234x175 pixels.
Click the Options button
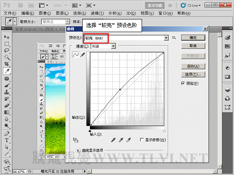(x=193, y=74)
